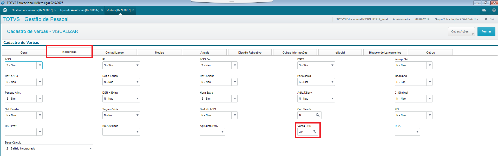
Task: Select the Verbas module tab
Action: pos(119,10)
